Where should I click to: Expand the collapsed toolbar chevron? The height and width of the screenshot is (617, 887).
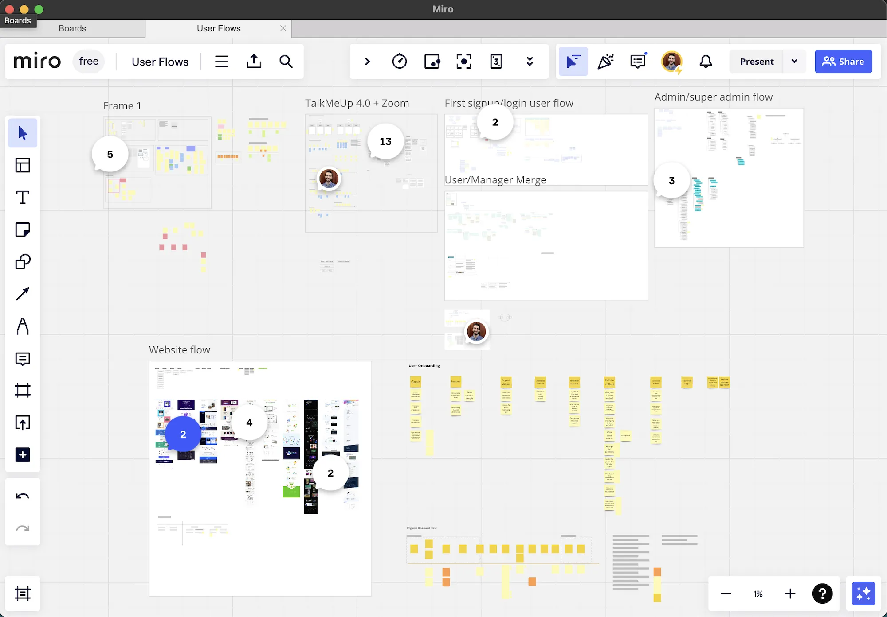[x=367, y=61]
